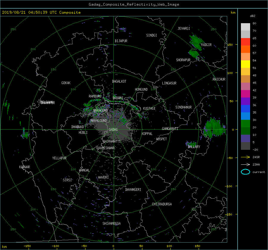Screen dimensions: 268x250
Task: Click the KOPPAL city label
Action: pyautogui.click(x=147, y=134)
